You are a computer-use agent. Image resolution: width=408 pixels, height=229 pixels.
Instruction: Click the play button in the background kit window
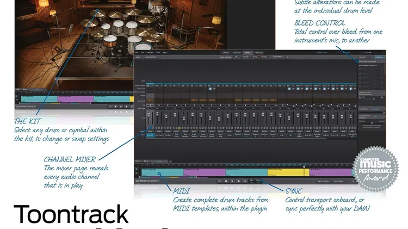tap(121, 107)
